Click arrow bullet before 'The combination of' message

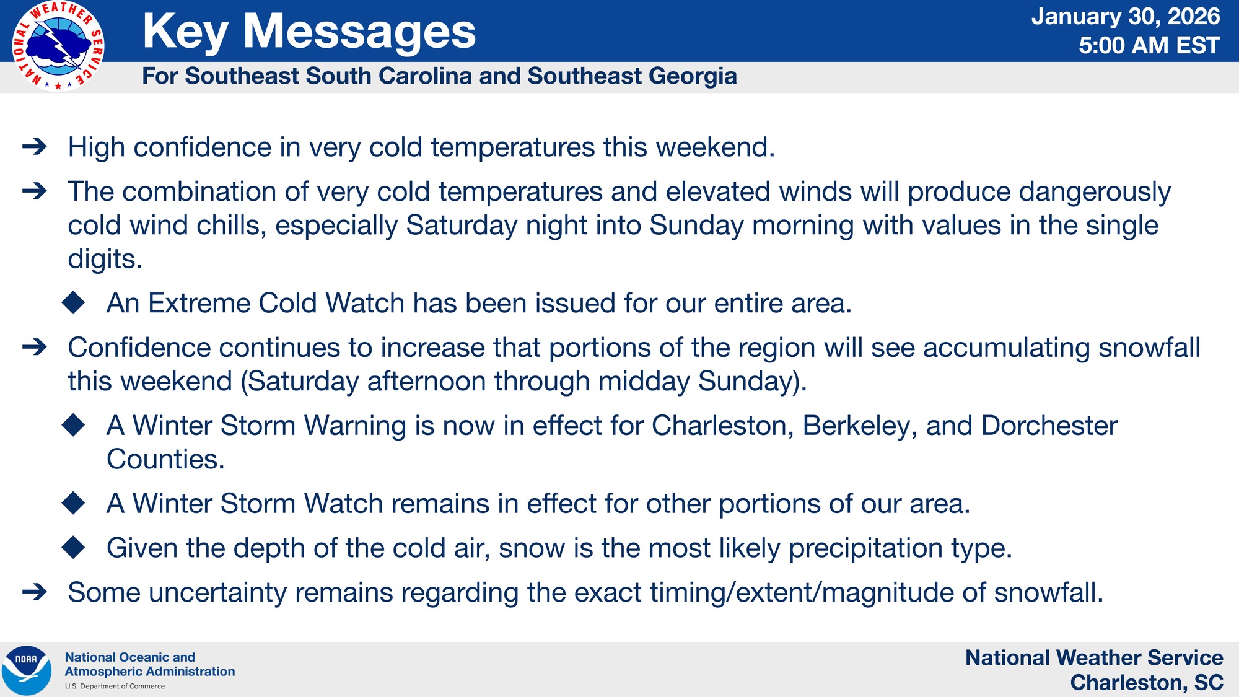point(35,191)
